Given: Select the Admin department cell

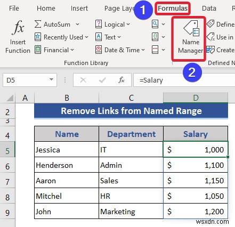Looking at the screenshot, I should pyautogui.click(x=131, y=165).
